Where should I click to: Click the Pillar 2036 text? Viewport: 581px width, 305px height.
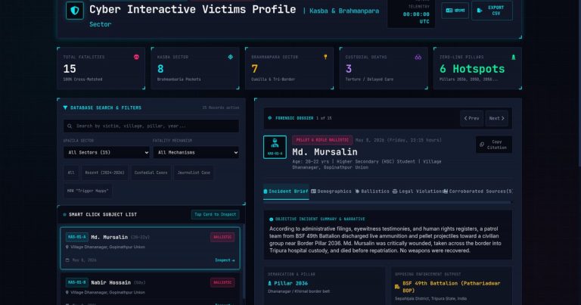[290, 283]
